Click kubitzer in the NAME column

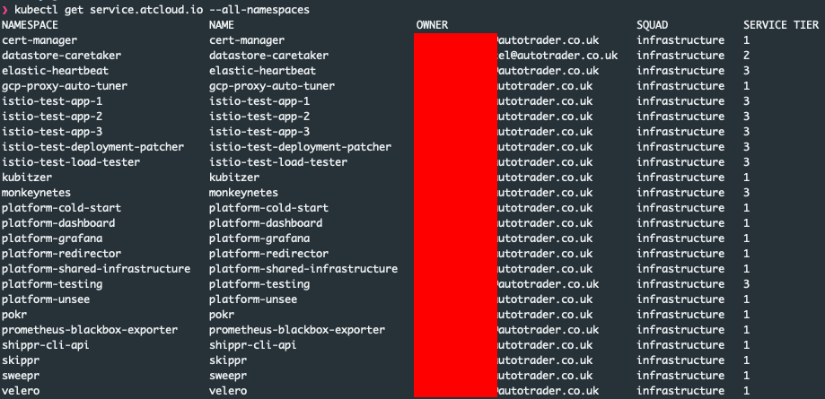234,178
